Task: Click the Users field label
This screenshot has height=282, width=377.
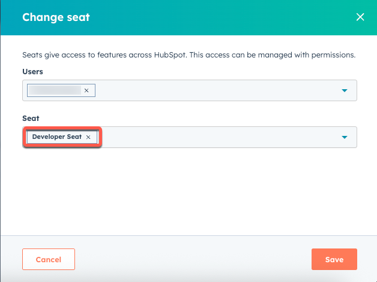Action: [x=32, y=72]
